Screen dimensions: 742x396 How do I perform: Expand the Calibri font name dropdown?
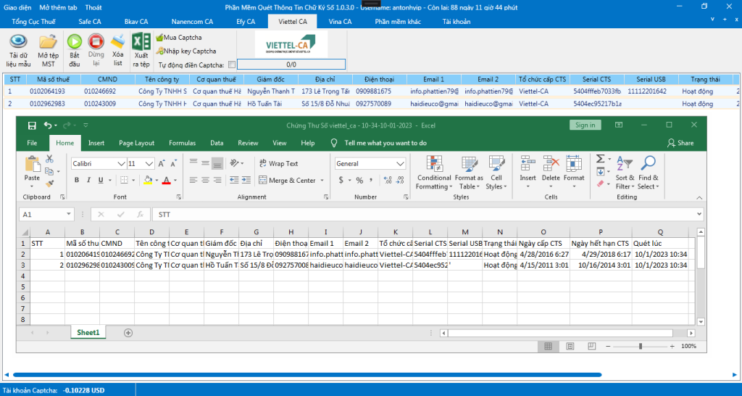tap(121, 164)
